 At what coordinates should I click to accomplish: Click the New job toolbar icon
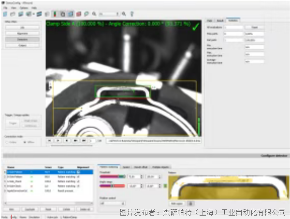tap(5, 14)
